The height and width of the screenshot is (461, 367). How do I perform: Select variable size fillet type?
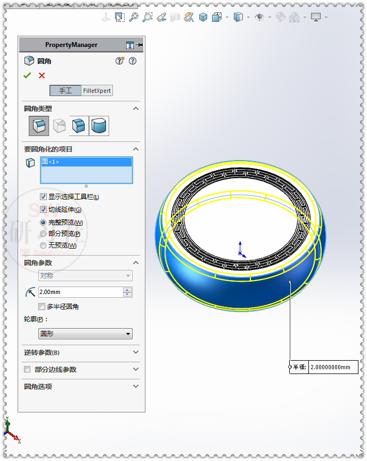(x=59, y=126)
